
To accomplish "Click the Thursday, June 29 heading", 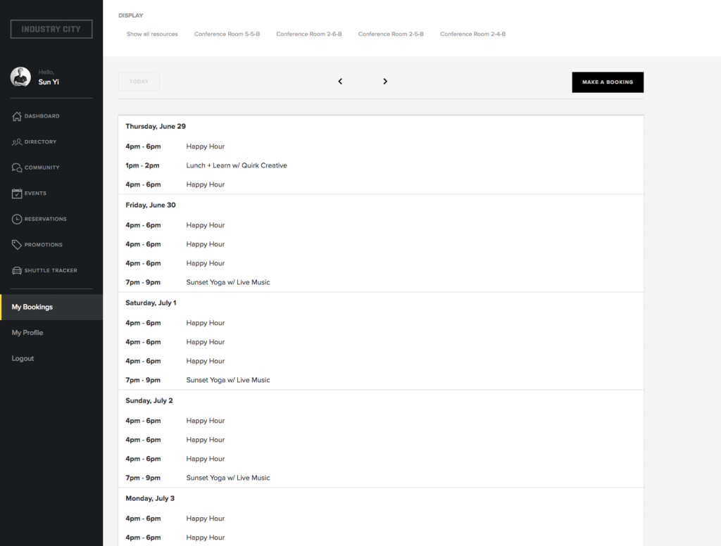I will 156,127.
